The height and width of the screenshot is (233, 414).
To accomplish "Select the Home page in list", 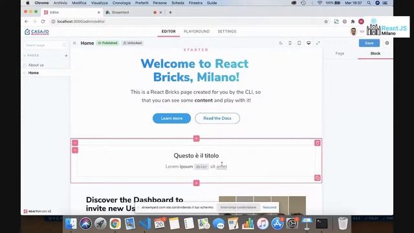I will [34, 73].
